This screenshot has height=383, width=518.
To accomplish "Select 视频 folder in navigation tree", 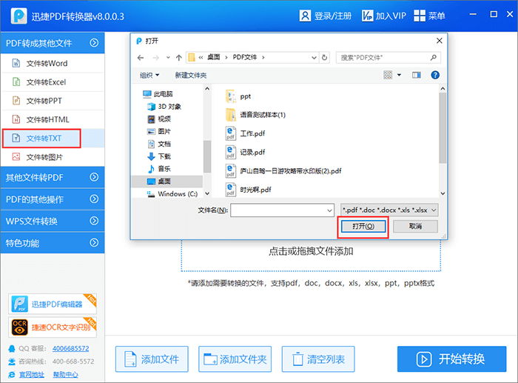I will click(x=159, y=119).
